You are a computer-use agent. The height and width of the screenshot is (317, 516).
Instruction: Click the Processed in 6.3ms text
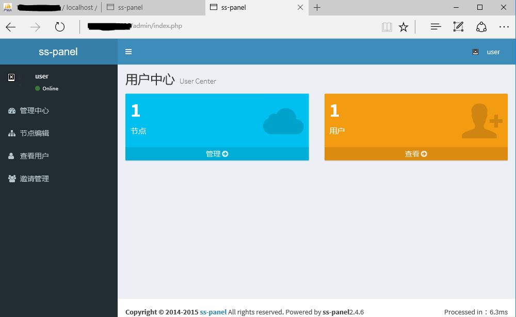pyautogui.click(x=476, y=312)
